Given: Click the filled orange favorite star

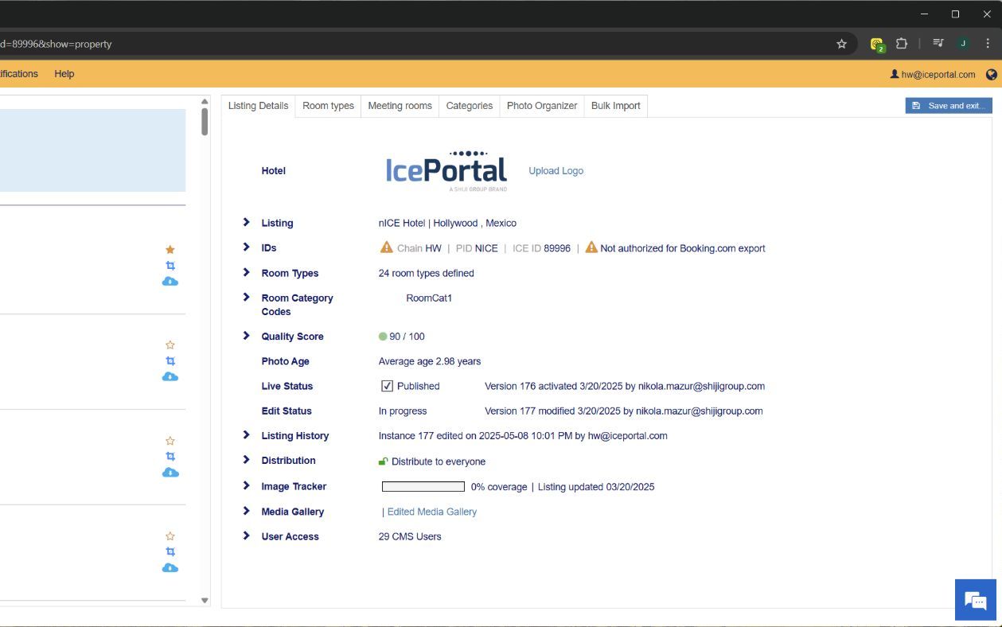Looking at the screenshot, I should pos(170,250).
